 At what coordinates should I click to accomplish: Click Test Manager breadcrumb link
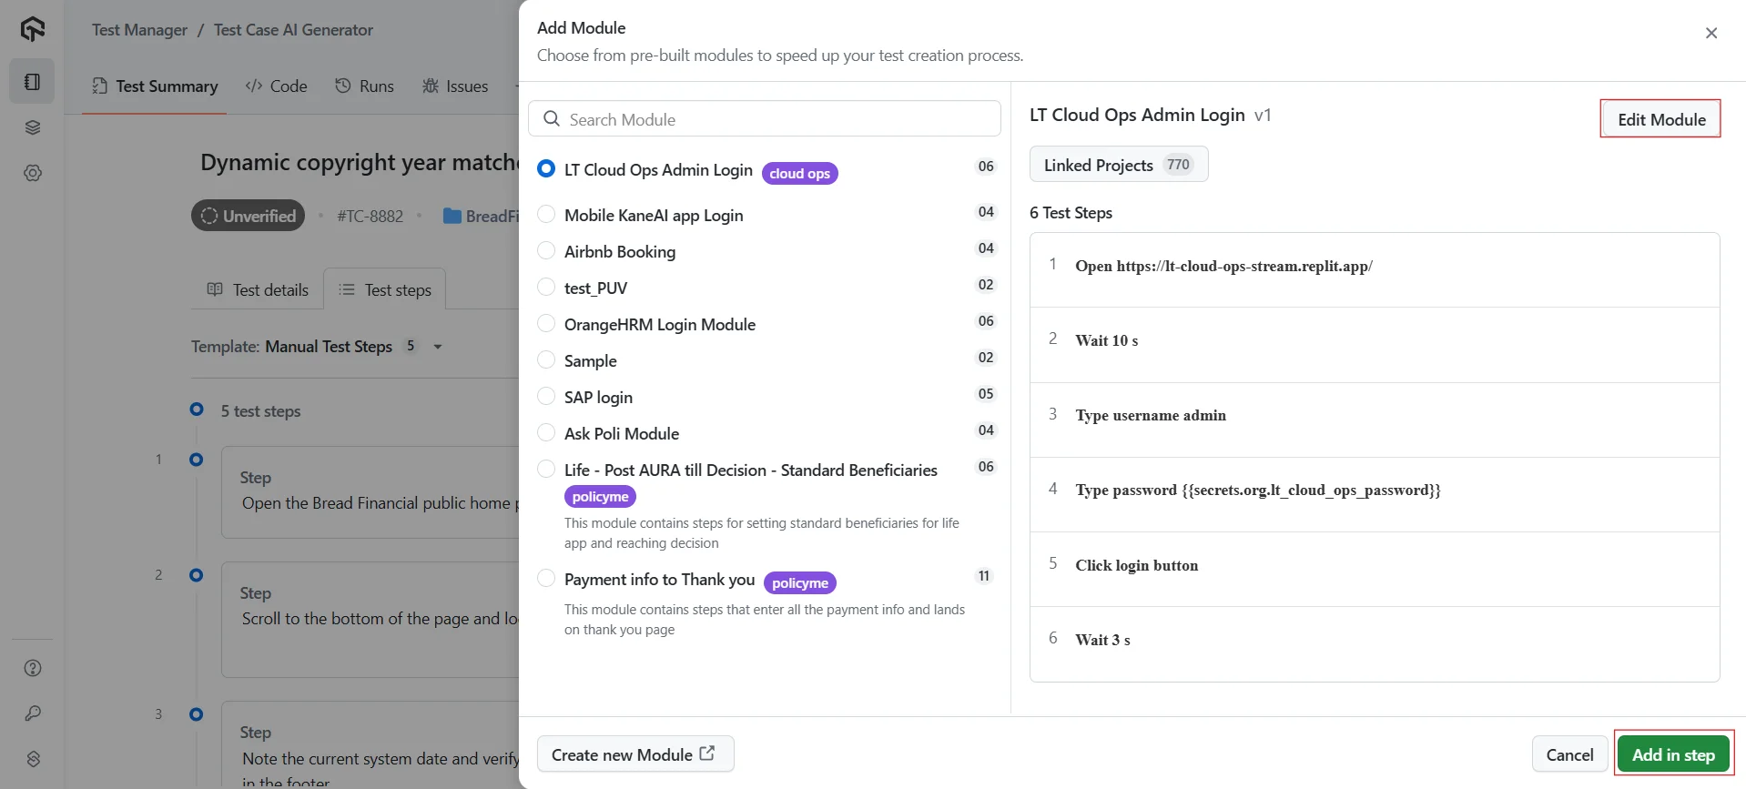(139, 30)
